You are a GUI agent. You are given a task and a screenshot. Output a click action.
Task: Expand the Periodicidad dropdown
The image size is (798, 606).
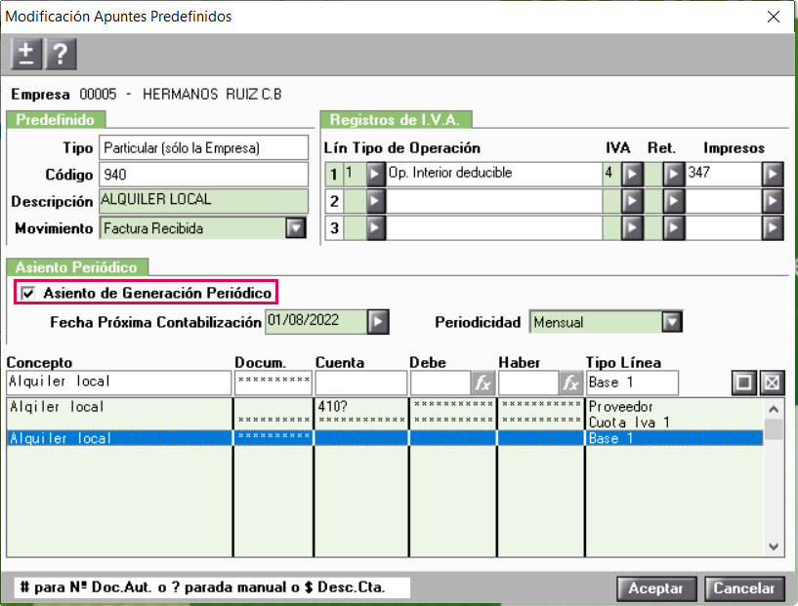click(x=672, y=322)
